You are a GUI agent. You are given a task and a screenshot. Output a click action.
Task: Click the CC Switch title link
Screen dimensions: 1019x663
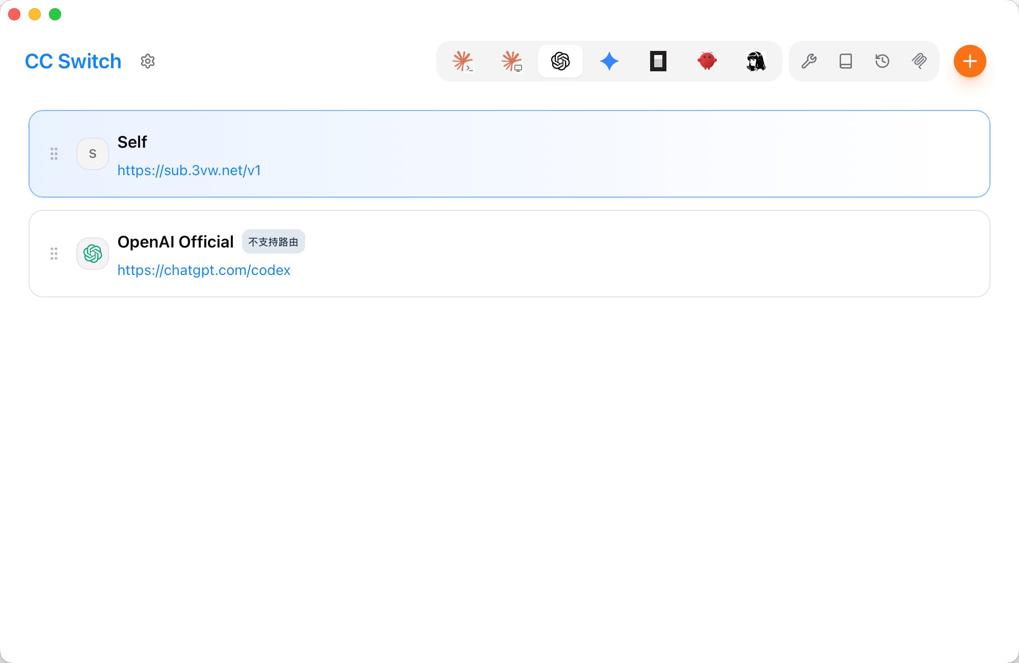click(x=73, y=61)
